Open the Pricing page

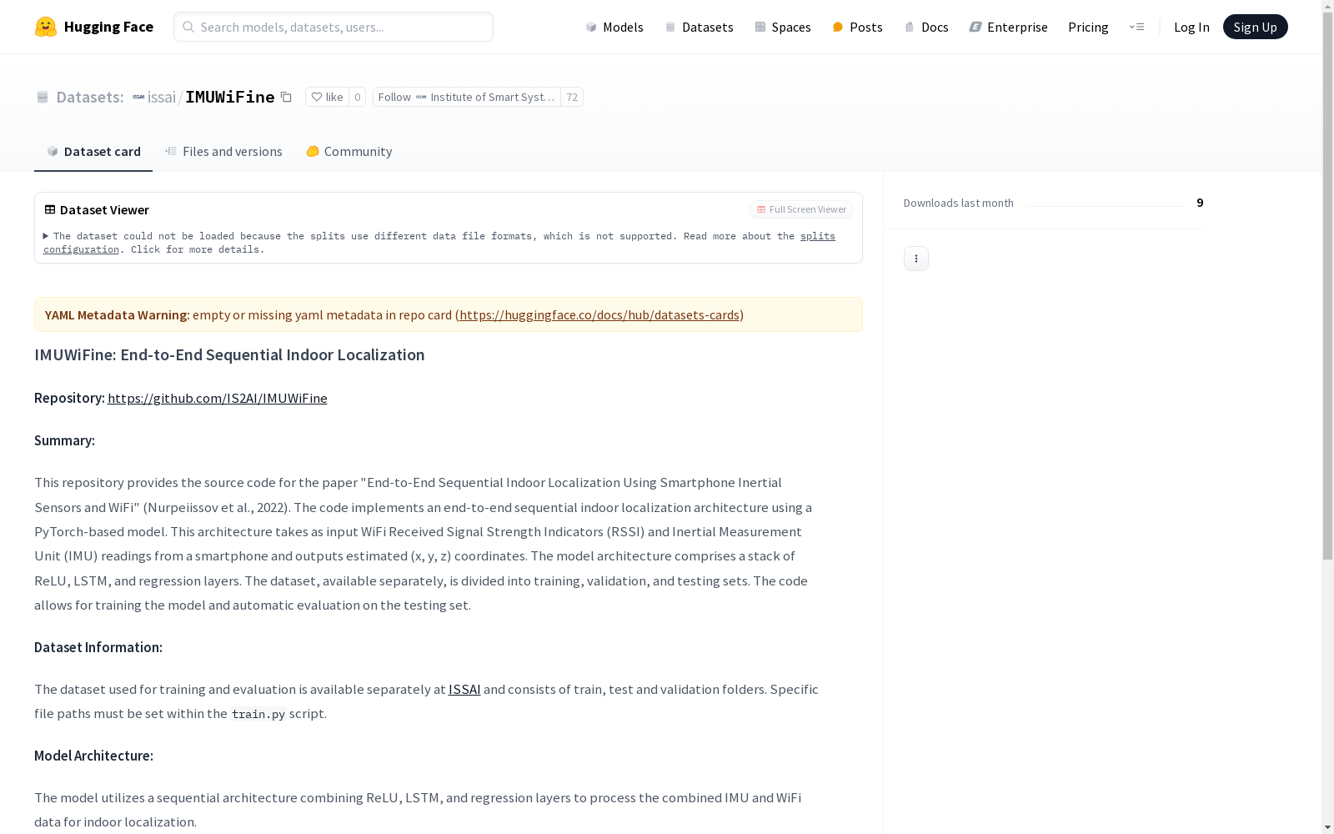(1088, 27)
